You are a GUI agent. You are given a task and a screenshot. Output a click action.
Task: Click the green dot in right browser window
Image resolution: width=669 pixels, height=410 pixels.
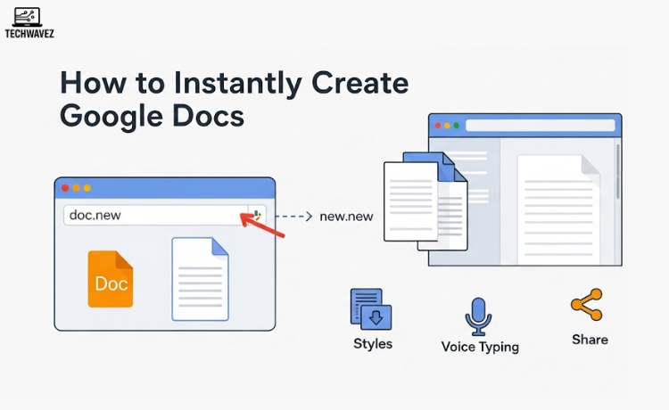tap(454, 125)
